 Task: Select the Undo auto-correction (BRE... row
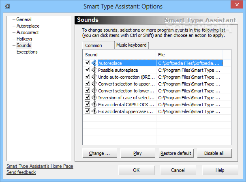126,77
